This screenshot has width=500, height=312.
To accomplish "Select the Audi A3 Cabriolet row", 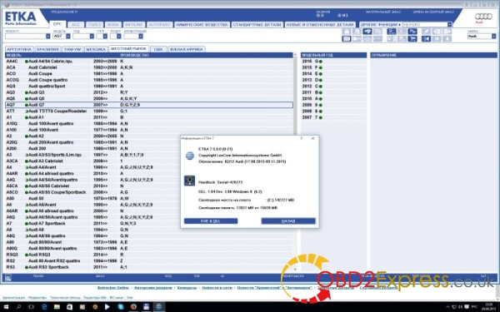I will [x=149, y=161].
